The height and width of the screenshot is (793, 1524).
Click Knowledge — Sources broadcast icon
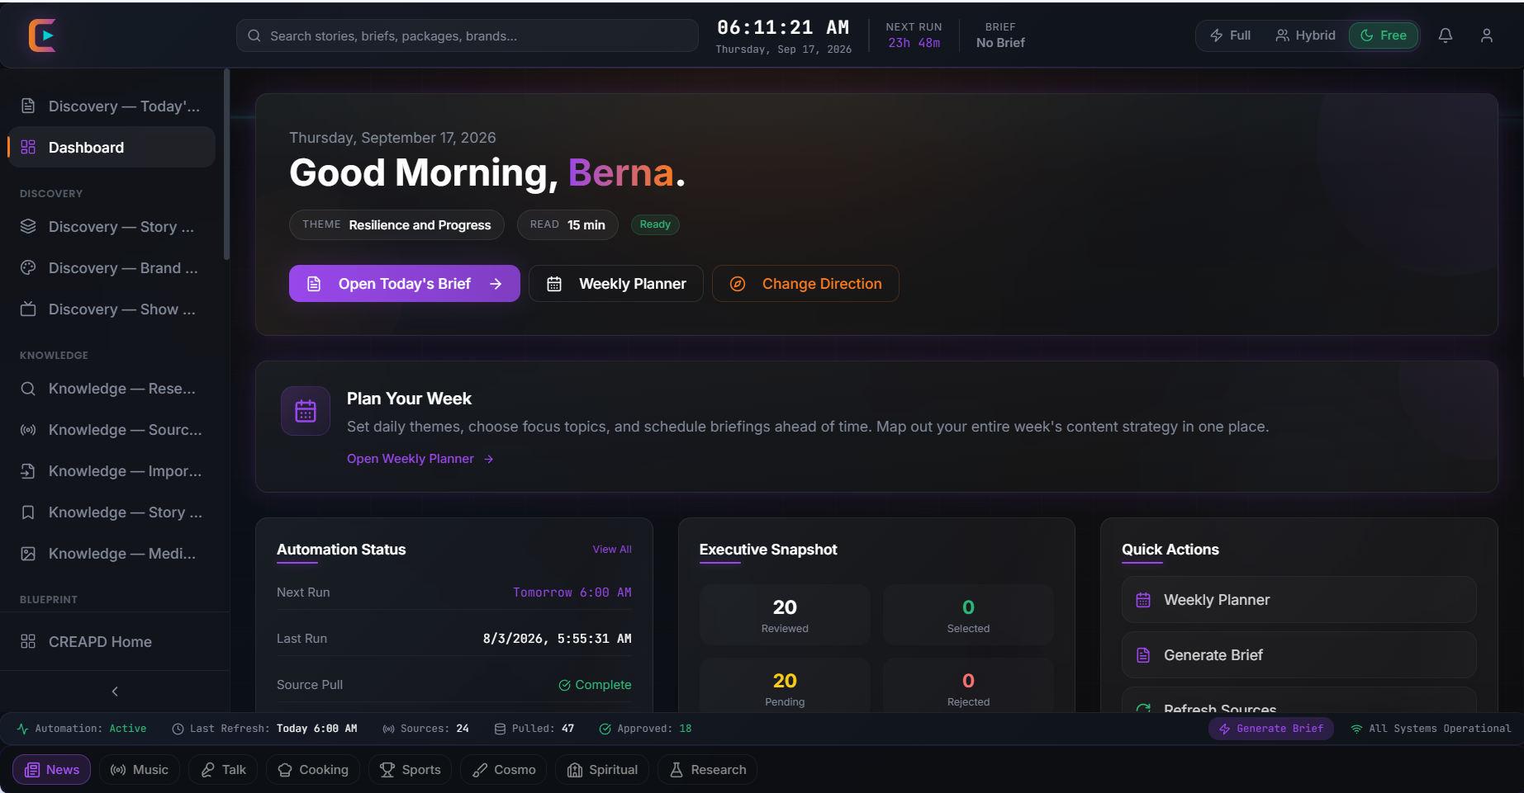pos(28,429)
